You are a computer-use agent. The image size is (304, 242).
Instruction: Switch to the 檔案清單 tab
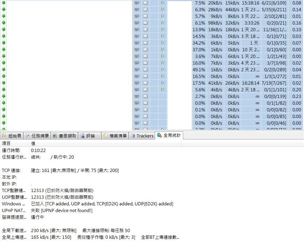click(115, 136)
